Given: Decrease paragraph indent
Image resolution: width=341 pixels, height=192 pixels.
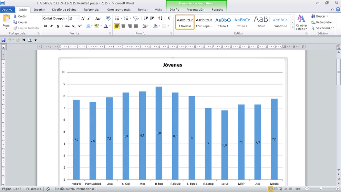Looking at the screenshot, I should point(146,19).
